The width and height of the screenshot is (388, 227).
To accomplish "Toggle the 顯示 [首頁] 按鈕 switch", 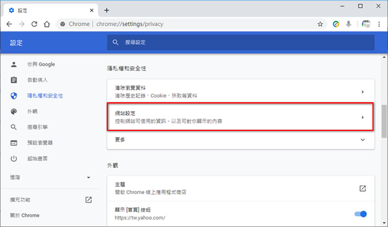I will point(360,214).
